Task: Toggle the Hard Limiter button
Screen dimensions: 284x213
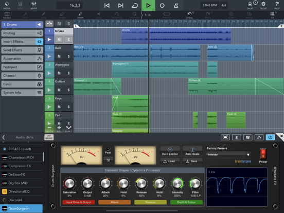Action: pyautogui.click(x=170, y=151)
